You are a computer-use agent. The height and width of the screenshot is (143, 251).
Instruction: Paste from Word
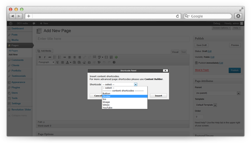(79, 62)
